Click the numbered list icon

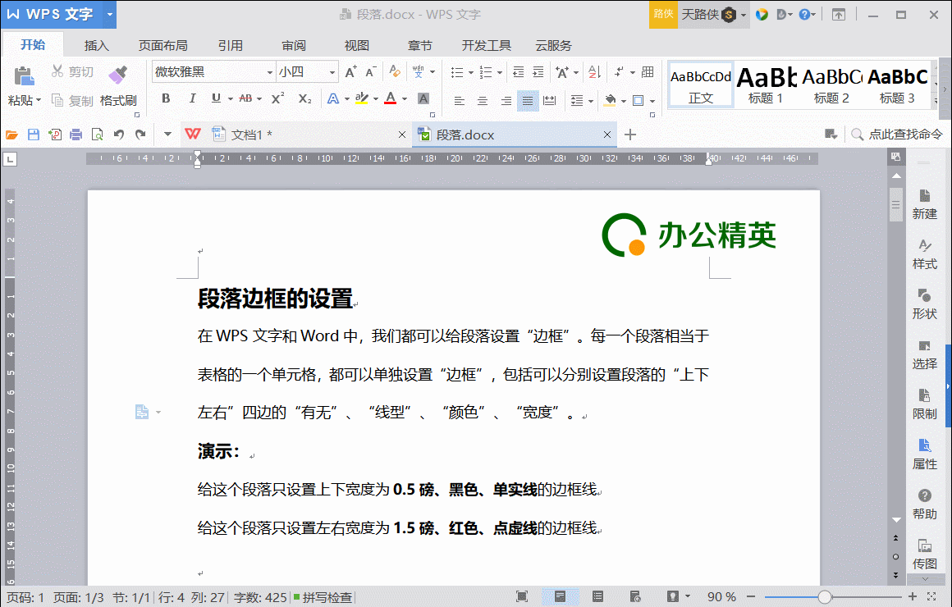point(486,72)
